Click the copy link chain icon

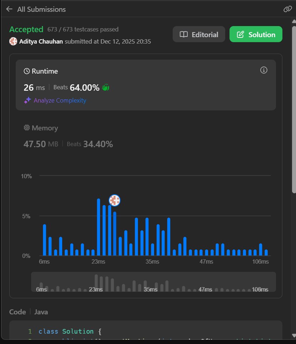tap(288, 9)
